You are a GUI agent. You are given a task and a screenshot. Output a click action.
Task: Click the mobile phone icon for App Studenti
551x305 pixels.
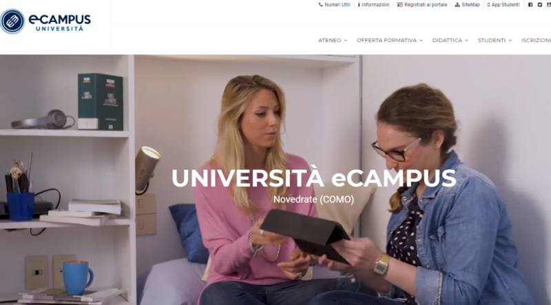coord(488,5)
